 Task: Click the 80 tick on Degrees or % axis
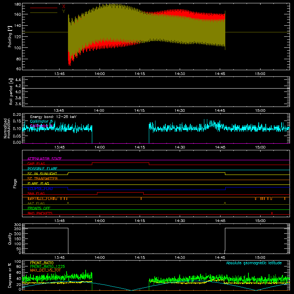[19, 266]
